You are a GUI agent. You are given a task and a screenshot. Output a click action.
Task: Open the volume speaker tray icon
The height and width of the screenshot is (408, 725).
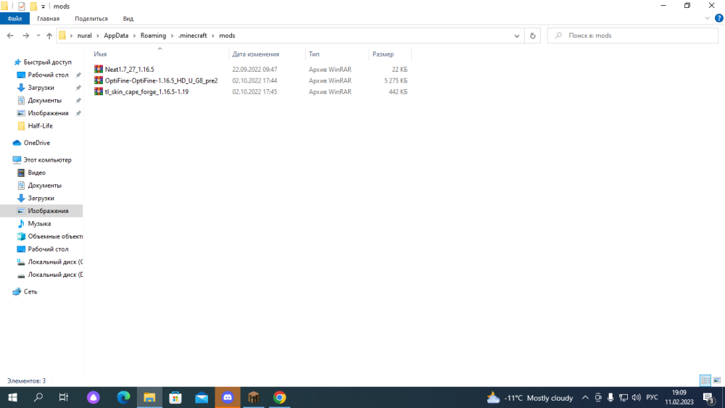tap(637, 397)
